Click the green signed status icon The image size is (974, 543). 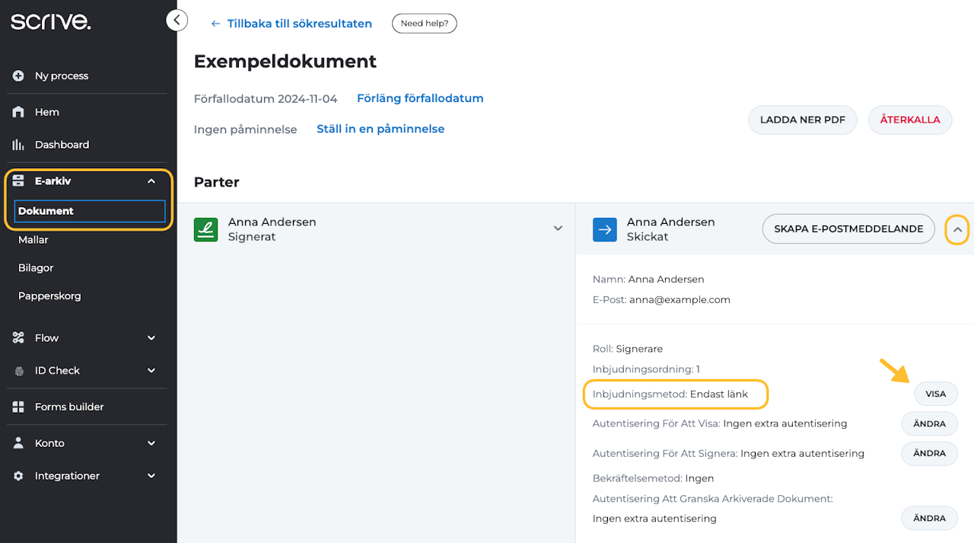coord(205,229)
